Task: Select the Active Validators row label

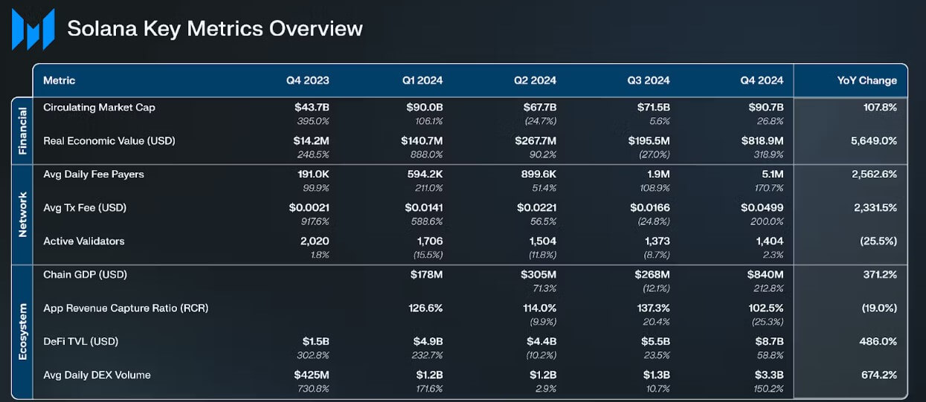Action: pyautogui.click(x=84, y=241)
